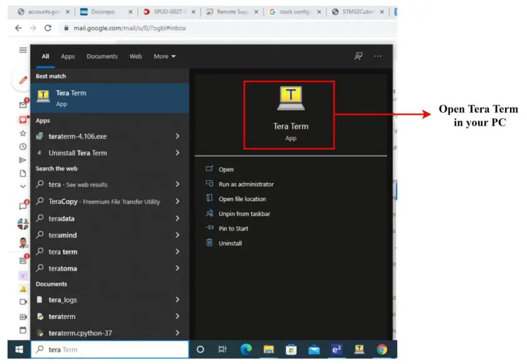Switch to the clock config Google tab
527x364 pixels.
(294, 12)
